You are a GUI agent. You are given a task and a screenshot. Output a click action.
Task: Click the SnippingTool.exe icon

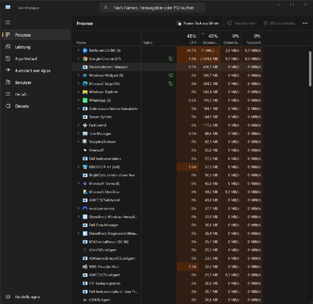tap(85, 142)
